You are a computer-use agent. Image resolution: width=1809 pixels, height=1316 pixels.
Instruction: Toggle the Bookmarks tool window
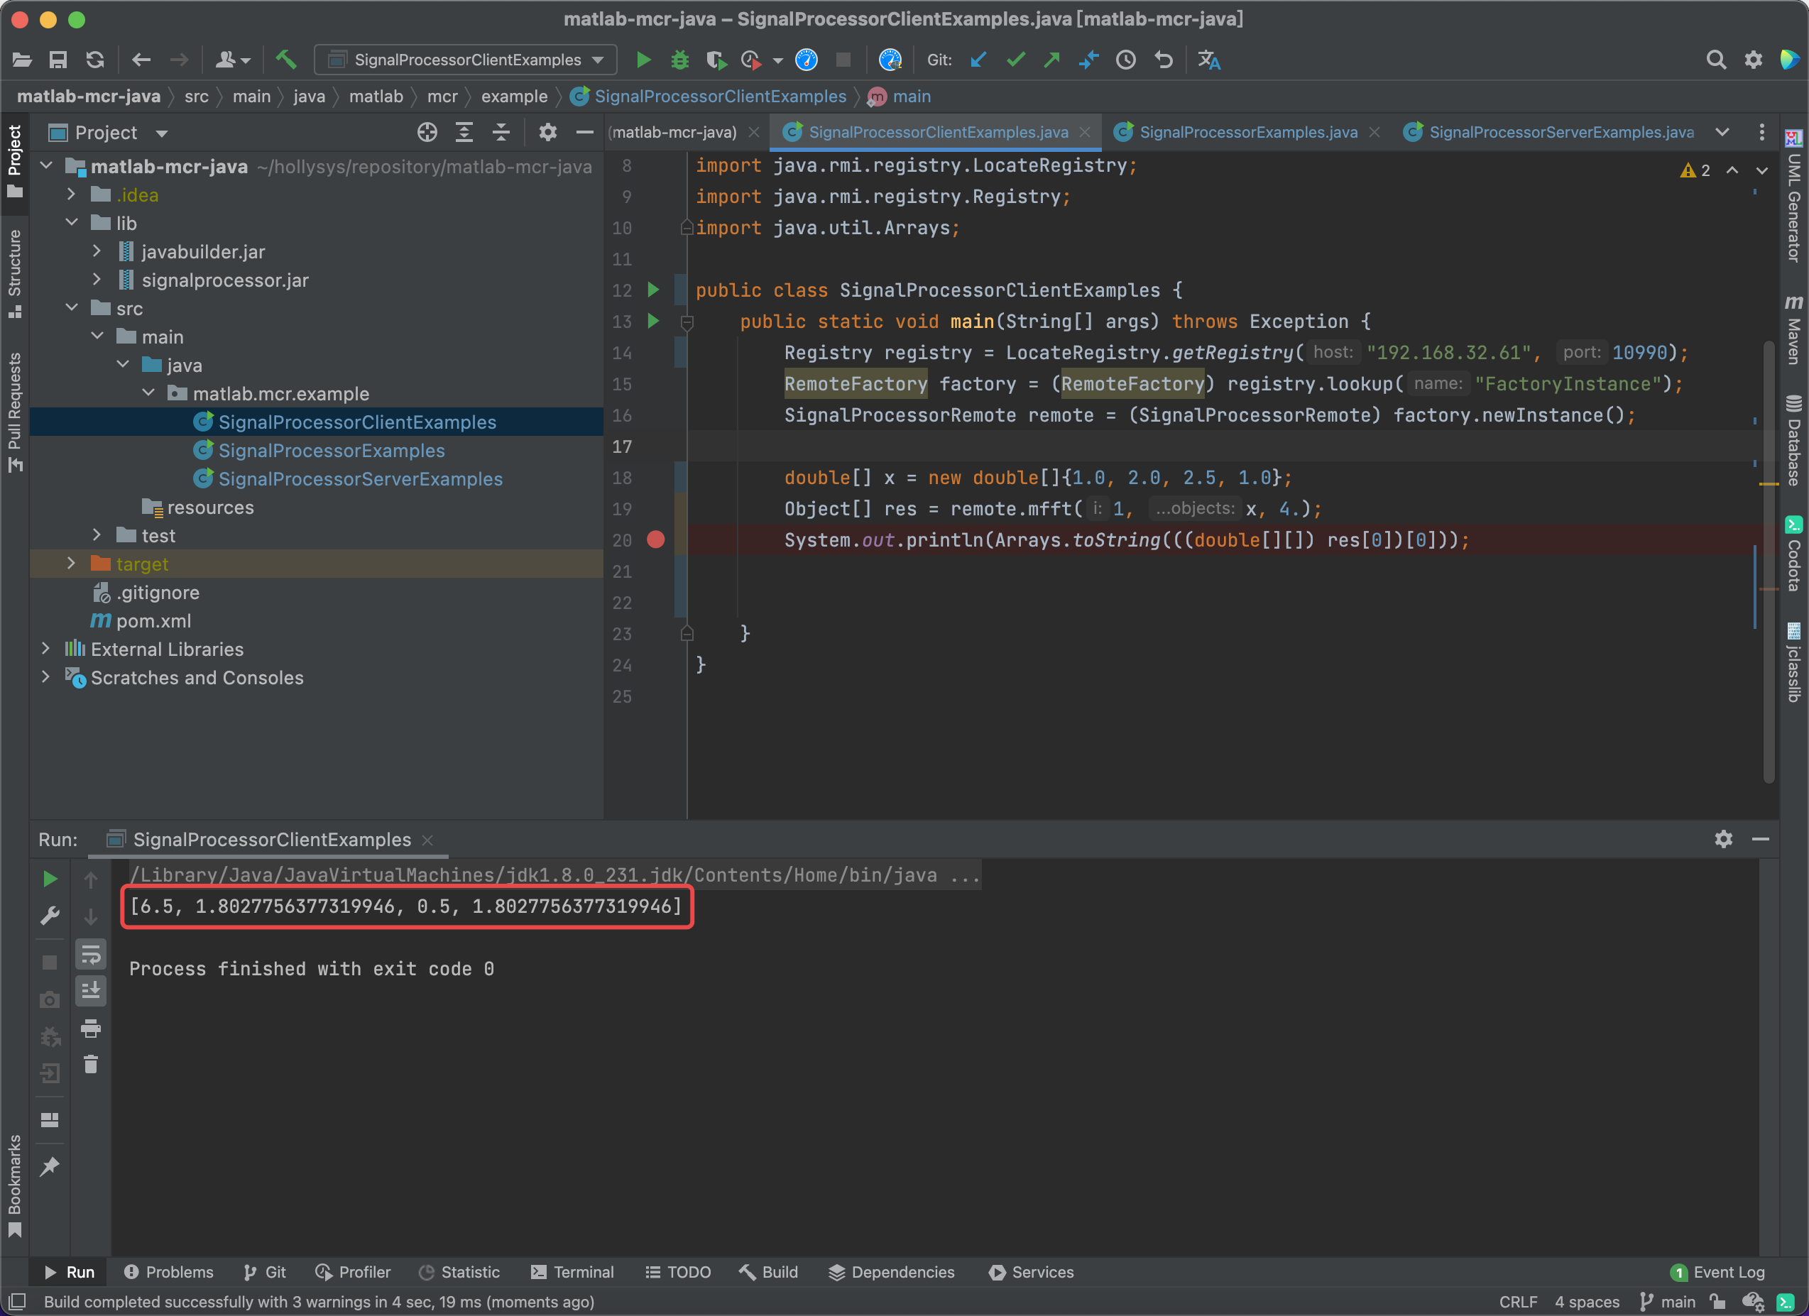click(x=14, y=1187)
